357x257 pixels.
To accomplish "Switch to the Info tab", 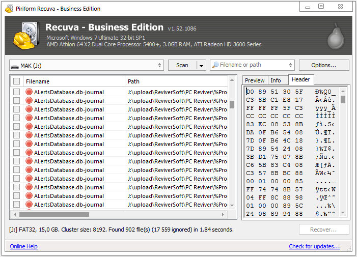I will (x=276, y=80).
